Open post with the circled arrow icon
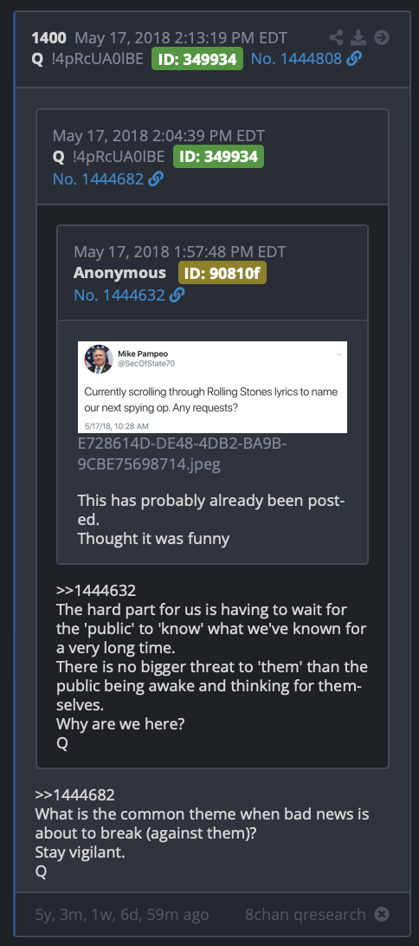Screen dimensions: 419x946 (382, 38)
